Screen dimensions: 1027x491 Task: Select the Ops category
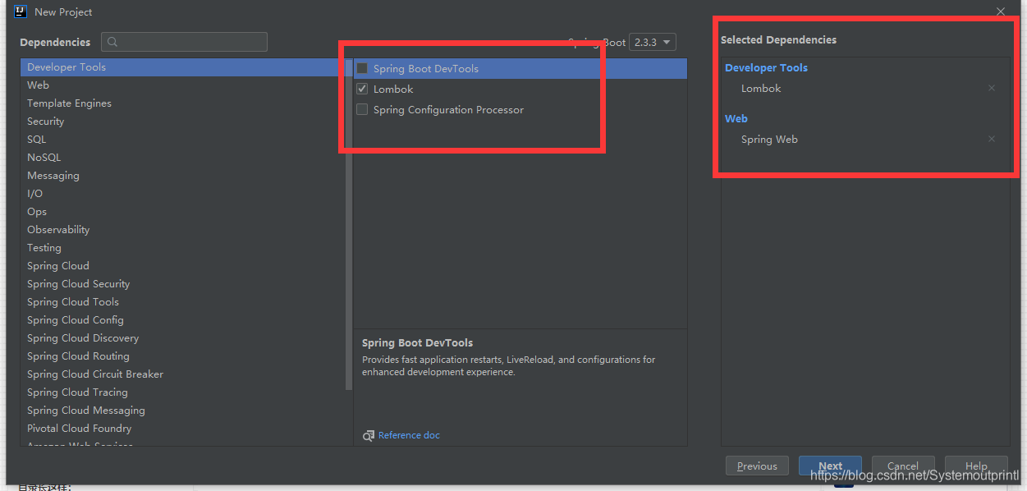pyautogui.click(x=183, y=212)
